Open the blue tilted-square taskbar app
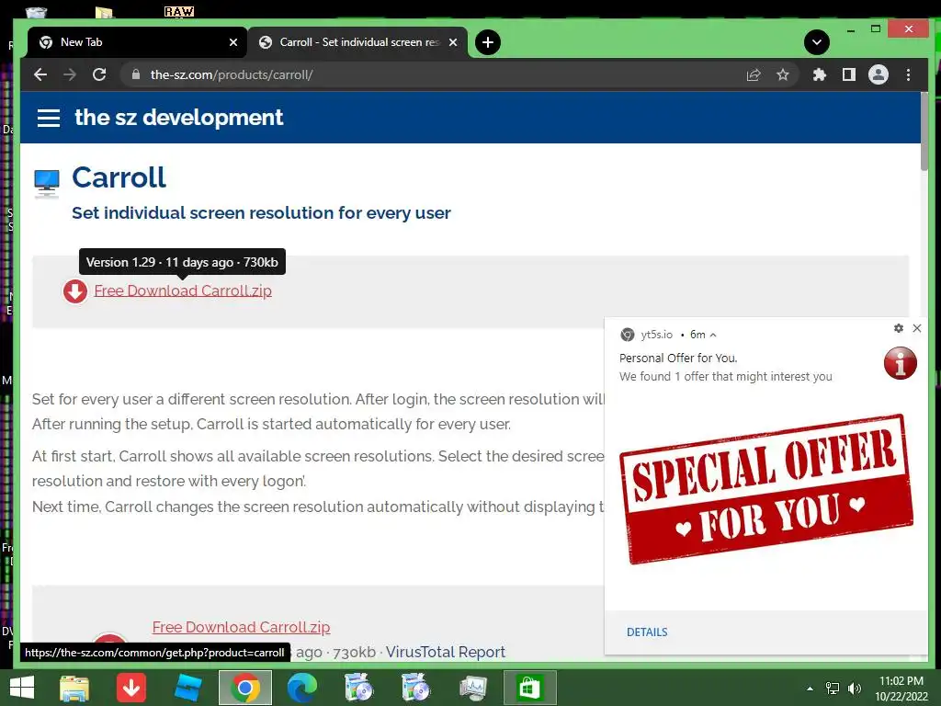941x706 pixels. [187, 688]
